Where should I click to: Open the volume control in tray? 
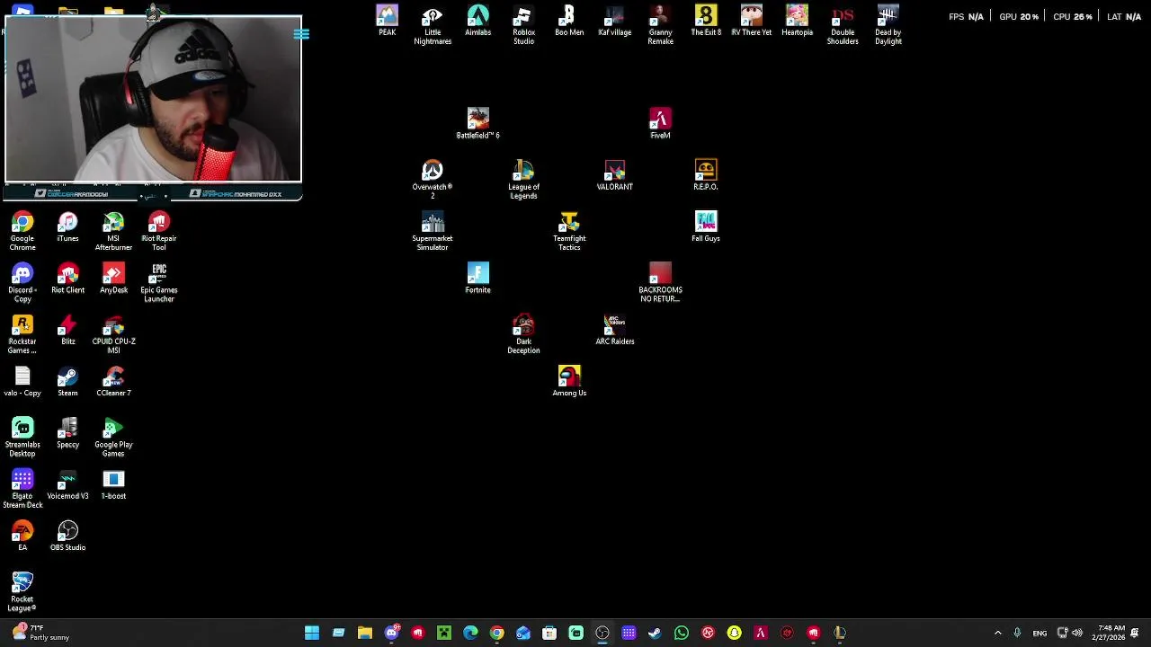click(x=1077, y=634)
